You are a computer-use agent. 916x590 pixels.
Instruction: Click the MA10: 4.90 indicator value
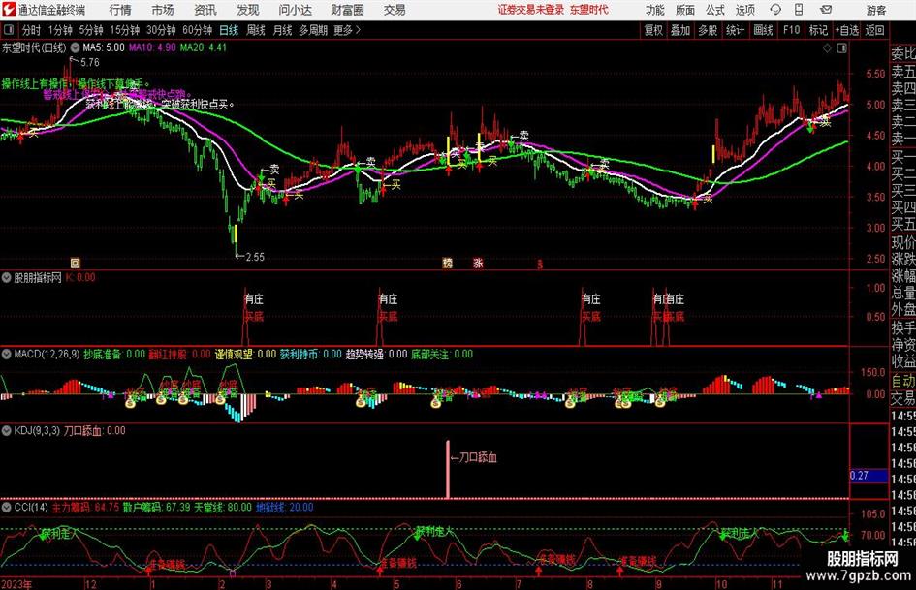(152, 47)
